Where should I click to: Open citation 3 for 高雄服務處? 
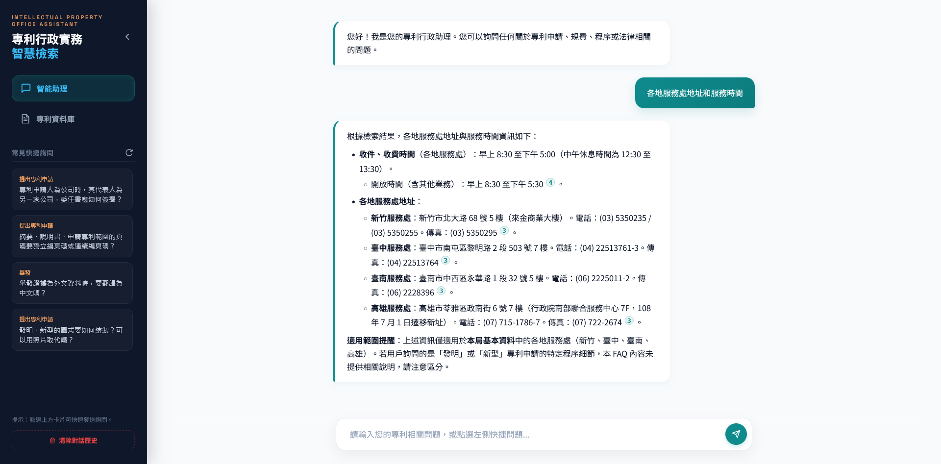coord(629,320)
